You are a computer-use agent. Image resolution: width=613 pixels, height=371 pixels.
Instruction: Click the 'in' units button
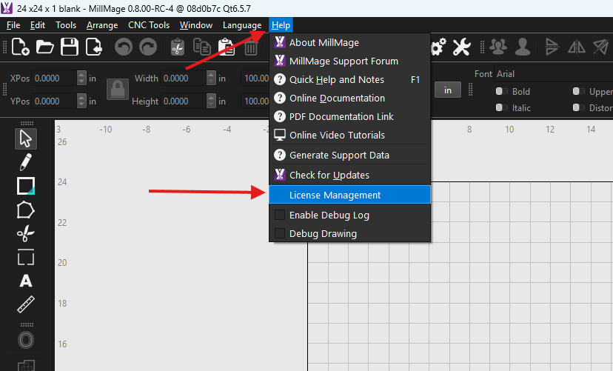[448, 90]
